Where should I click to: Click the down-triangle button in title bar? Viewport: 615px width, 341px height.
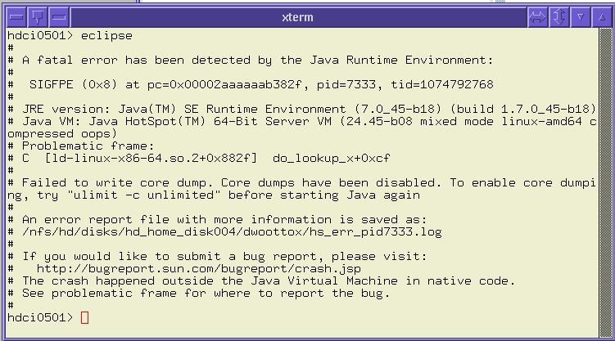[580, 16]
